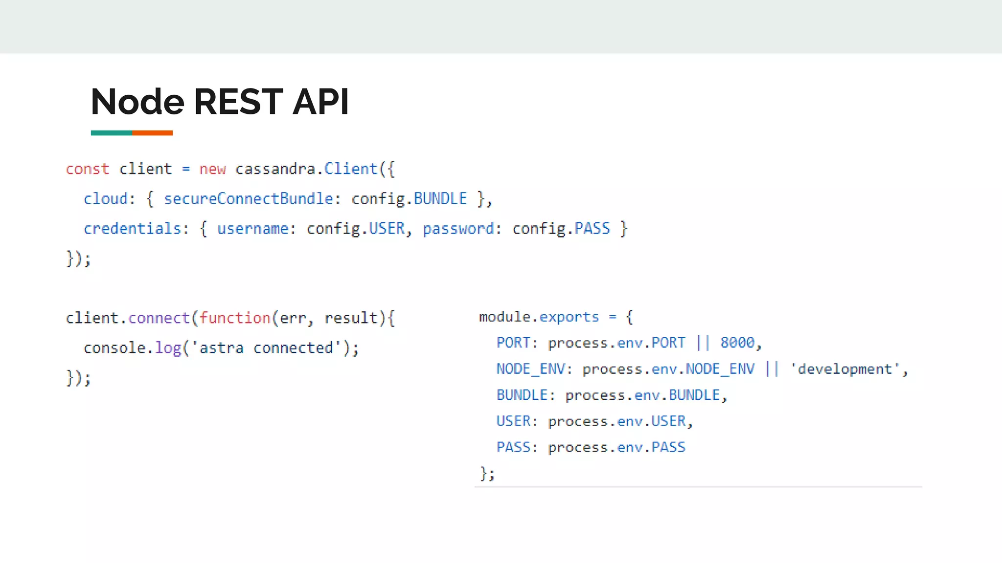Viewport: 1002px width, 563px height.
Task: Click the gray header band at top
Action: coord(501,26)
